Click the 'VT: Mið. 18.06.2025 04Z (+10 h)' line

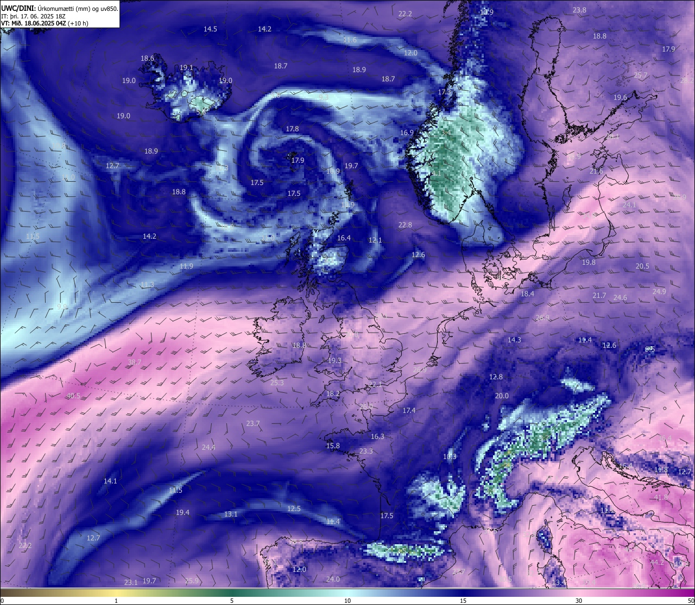(45, 23)
